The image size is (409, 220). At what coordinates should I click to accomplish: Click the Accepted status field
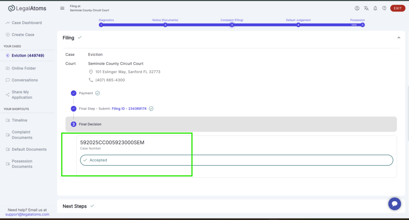point(236,160)
